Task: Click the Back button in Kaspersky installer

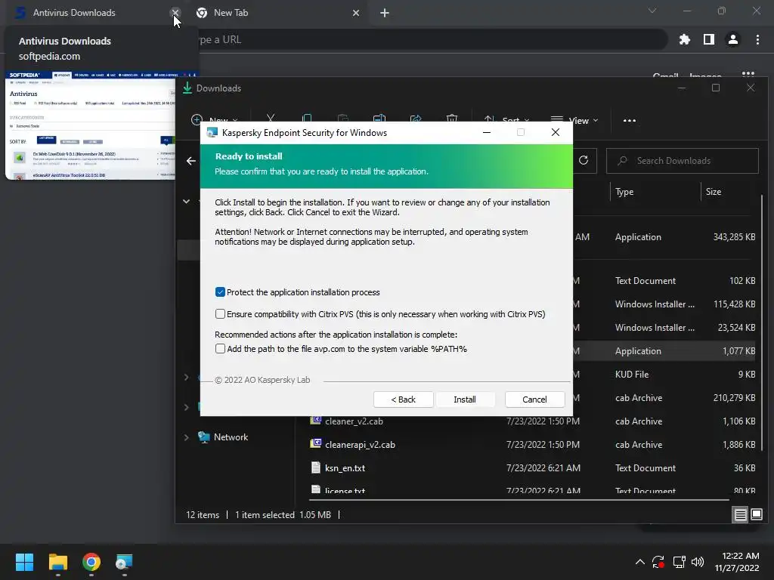Action: [x=404, y=400]
